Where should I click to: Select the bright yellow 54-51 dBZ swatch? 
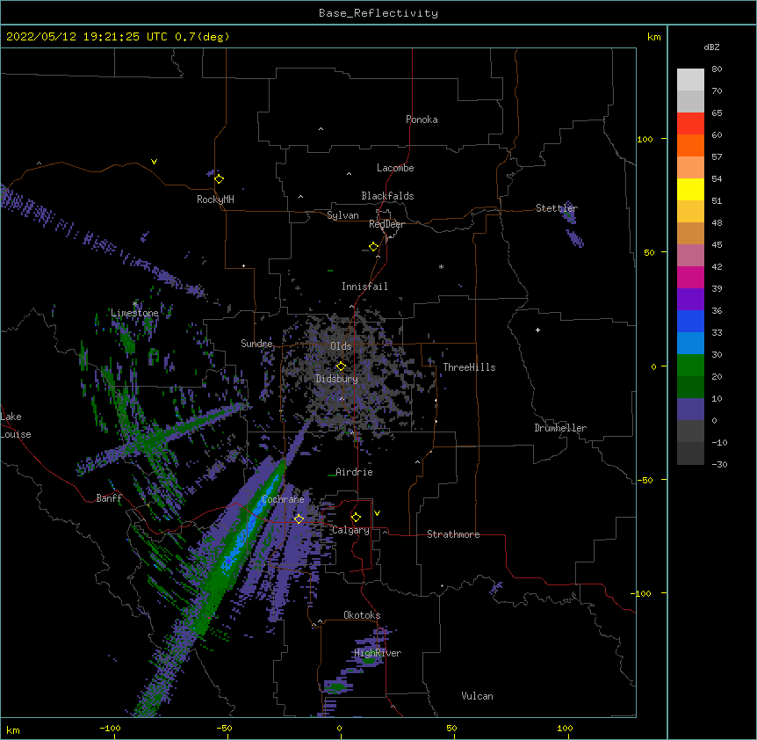click(690, 189)
